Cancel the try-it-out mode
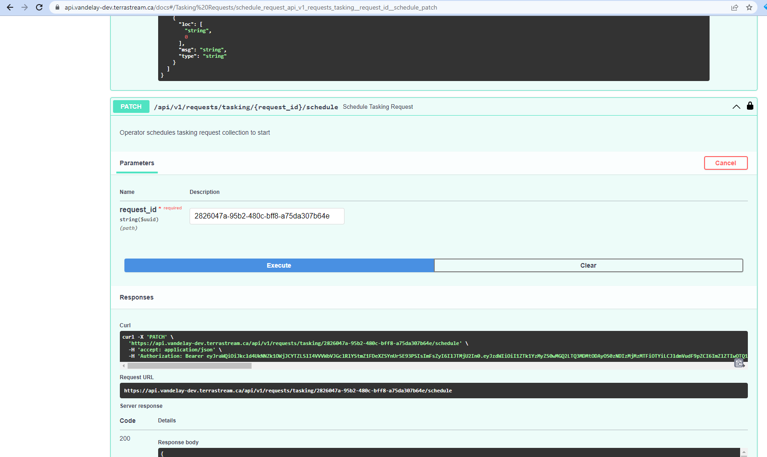This screenshot has width=767, height=457. pyautogui.click(x=726, y=163)
